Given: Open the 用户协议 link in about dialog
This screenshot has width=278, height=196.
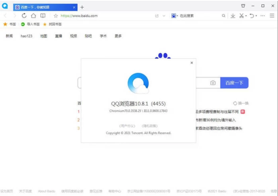Looking at the screenshot, I should [127, 126].
